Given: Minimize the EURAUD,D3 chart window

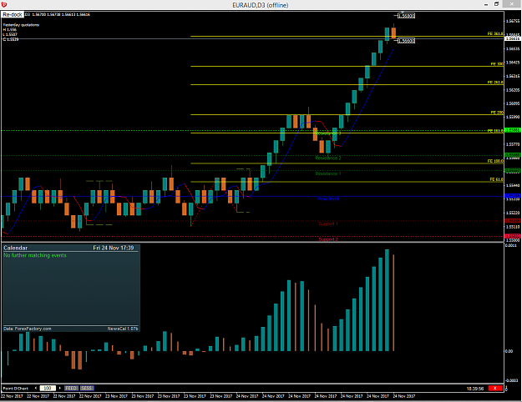Looking at the screenshot, I should point(486,4).
